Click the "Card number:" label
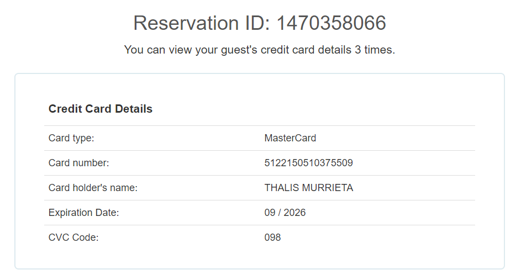The image size is (521, 280). 79,163
